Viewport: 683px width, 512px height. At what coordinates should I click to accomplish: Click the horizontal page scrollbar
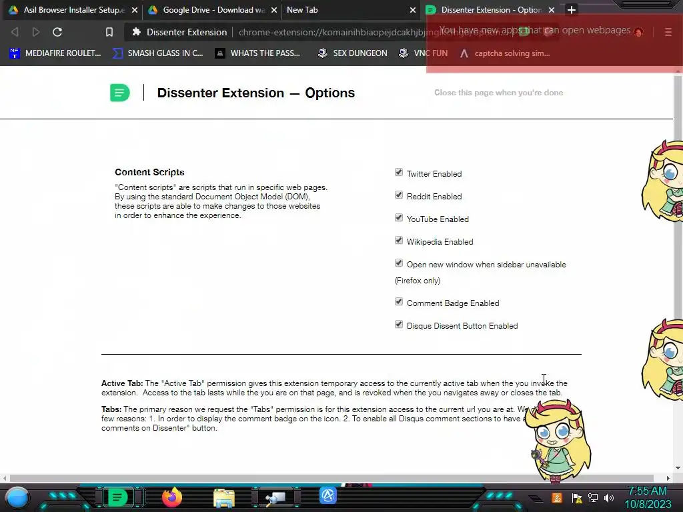pyautogui.click(x=331, y=478)
